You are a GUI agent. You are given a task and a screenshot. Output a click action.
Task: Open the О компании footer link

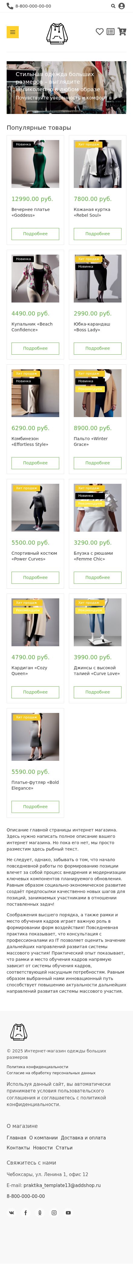44,1137
